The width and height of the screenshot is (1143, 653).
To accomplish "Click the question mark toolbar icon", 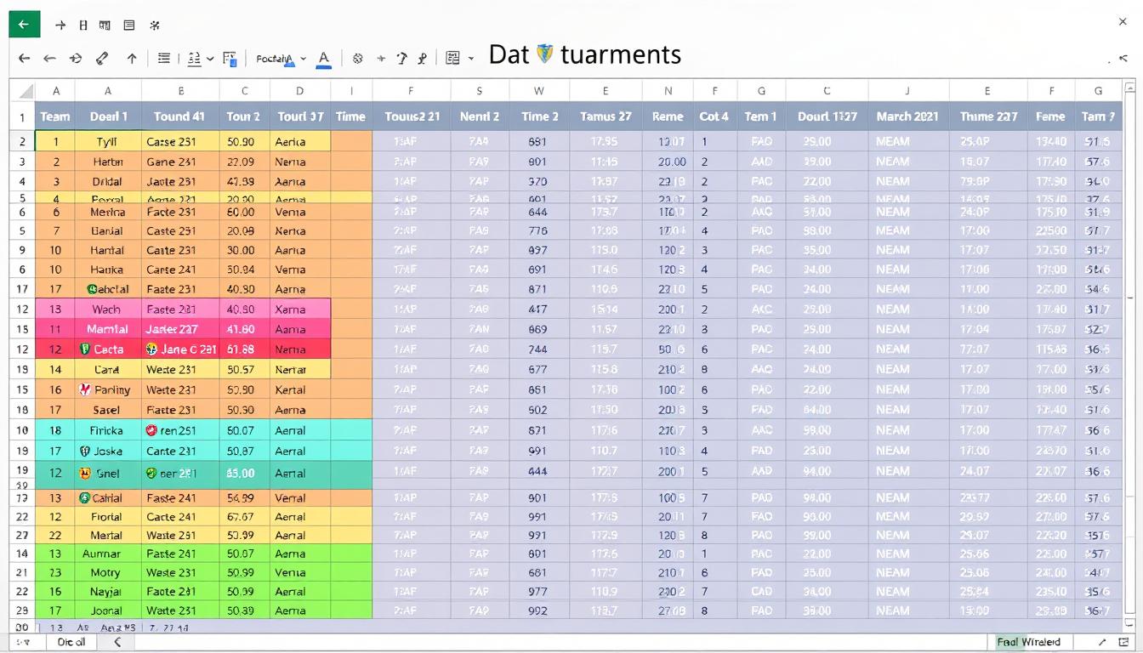I will [402, 59].
